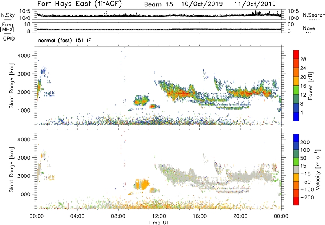This screenshot has width=325, height=225.
Task: Click the '1000' tick on the power panel
Action: click(24, 110)
